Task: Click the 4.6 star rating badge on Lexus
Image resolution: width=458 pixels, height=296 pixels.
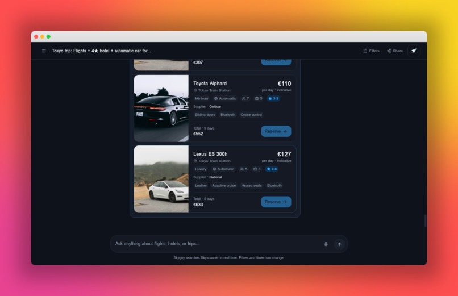Action: point(272,169)
